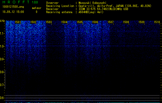Click the meteor count value 0
This screenshot has width=162, height=103.
37,12
